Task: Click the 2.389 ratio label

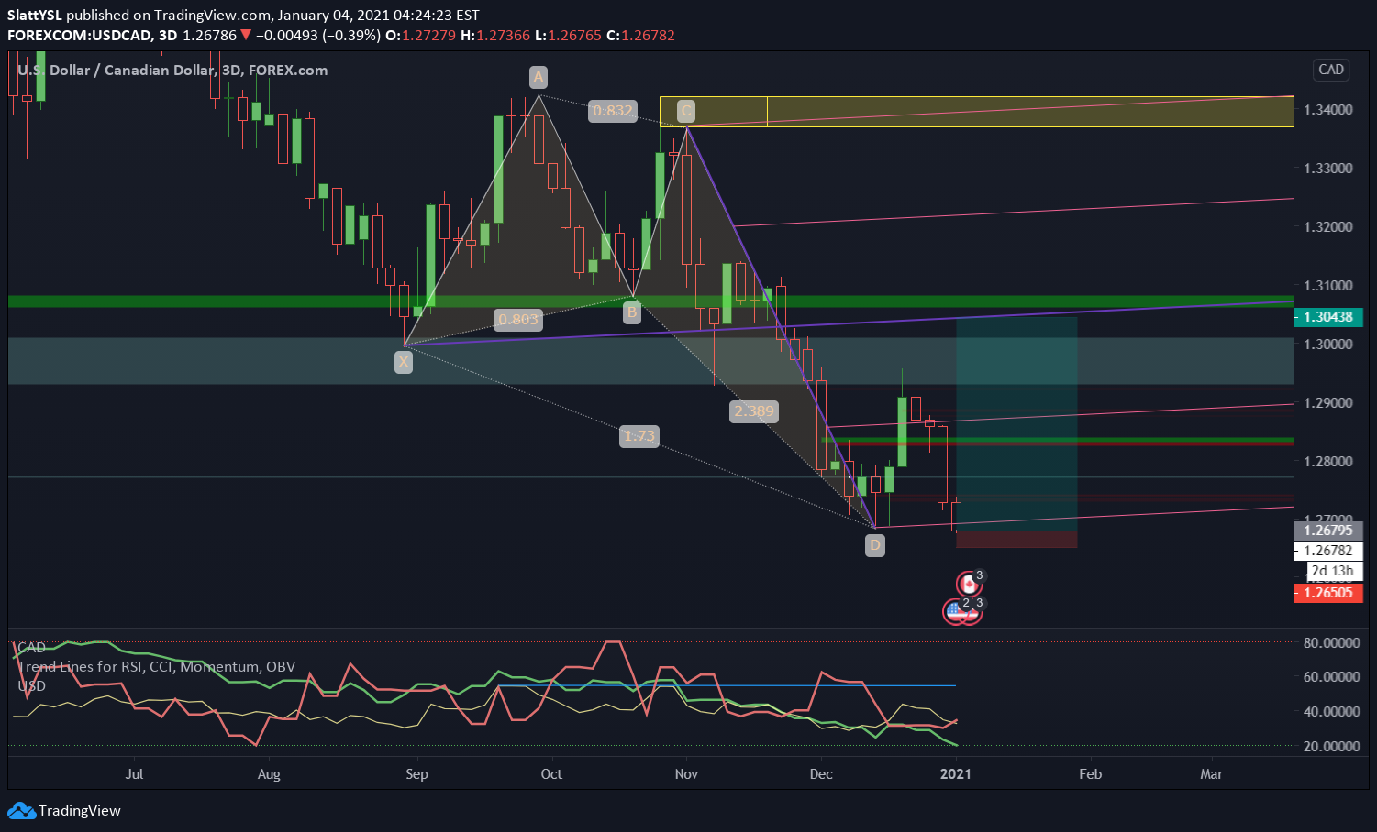Action: coord(754,411)
